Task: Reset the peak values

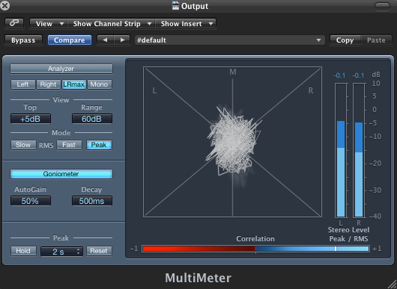Action: pos(99,251)
